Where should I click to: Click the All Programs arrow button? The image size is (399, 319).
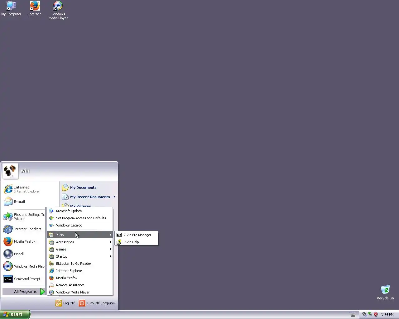[x=43, y=292]
